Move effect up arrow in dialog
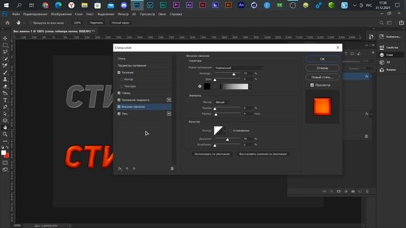The height and width of the screenshot is (228, 406). 127,168
